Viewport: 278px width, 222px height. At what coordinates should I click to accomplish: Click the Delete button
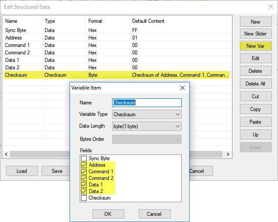256,71
